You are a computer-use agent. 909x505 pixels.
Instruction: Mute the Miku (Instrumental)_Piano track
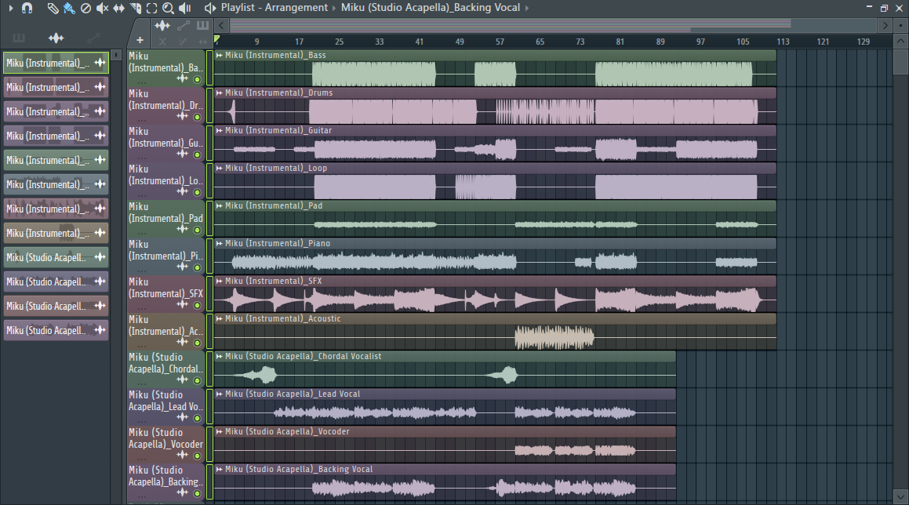(197, 268)
